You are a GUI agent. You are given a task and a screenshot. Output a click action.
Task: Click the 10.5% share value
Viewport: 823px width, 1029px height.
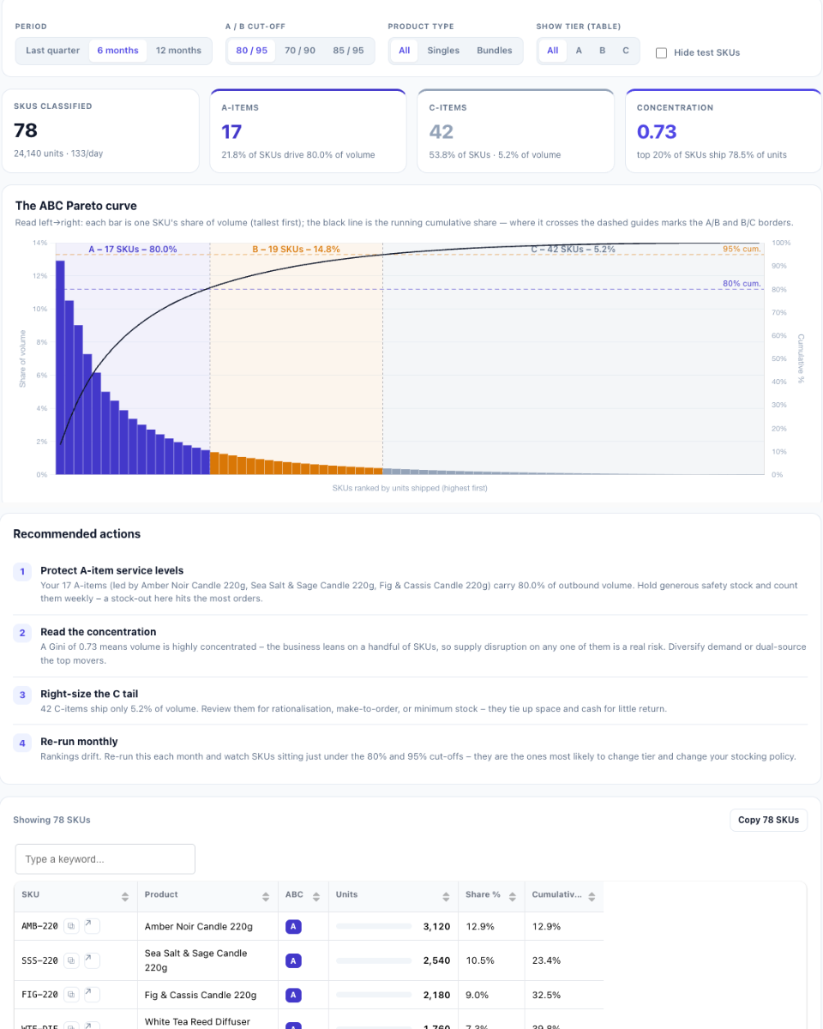[x=480, y=960]
